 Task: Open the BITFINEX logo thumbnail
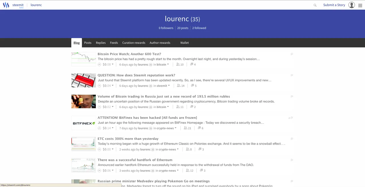pyautogui.click(x=84, y=123)
